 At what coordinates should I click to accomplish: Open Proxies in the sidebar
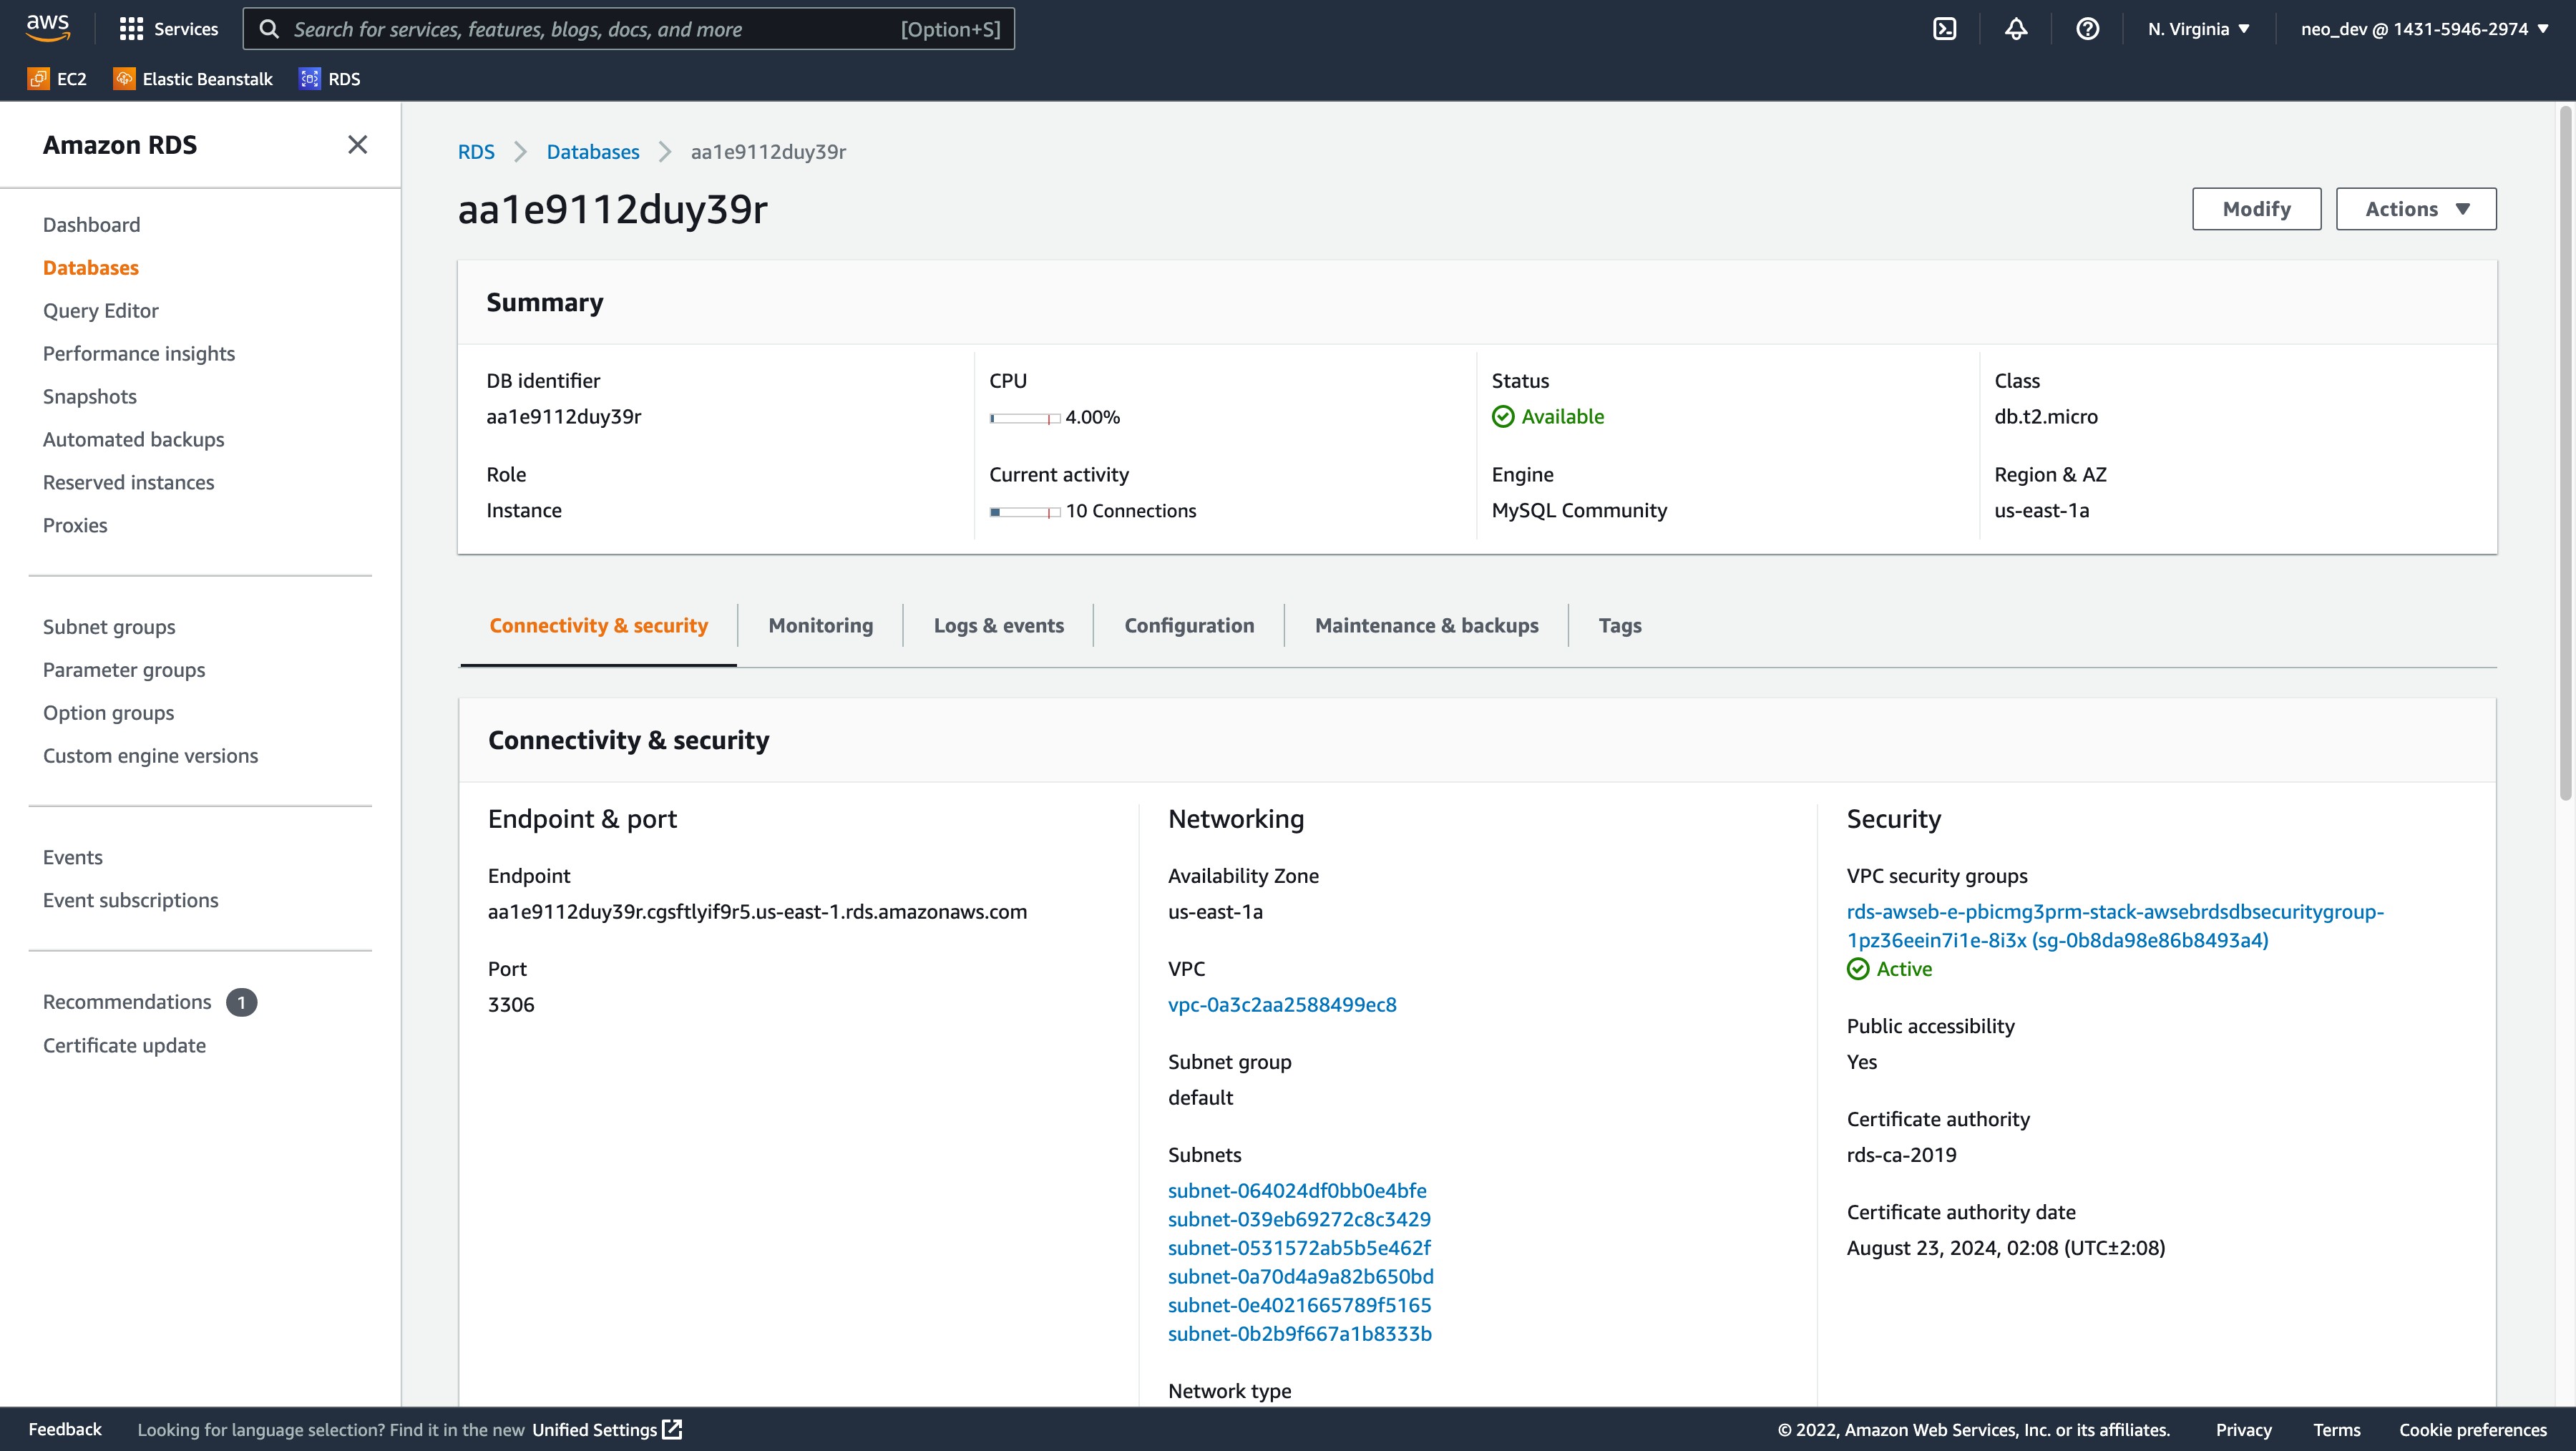[75, 526]
